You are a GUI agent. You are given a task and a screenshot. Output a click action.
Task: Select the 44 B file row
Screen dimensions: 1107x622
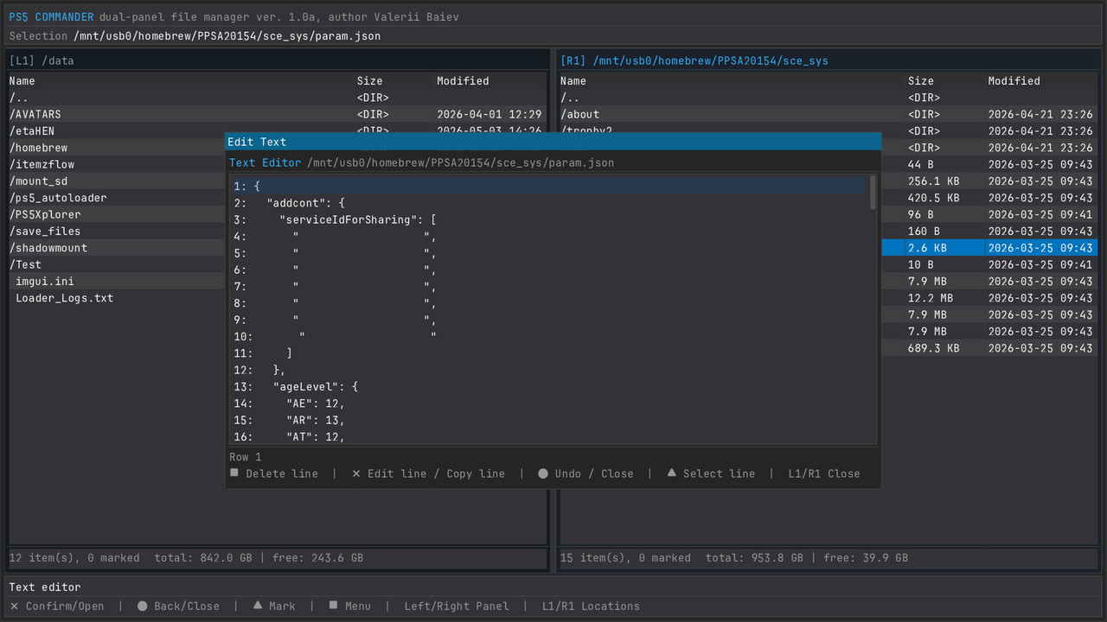click(x=989, y=164)
